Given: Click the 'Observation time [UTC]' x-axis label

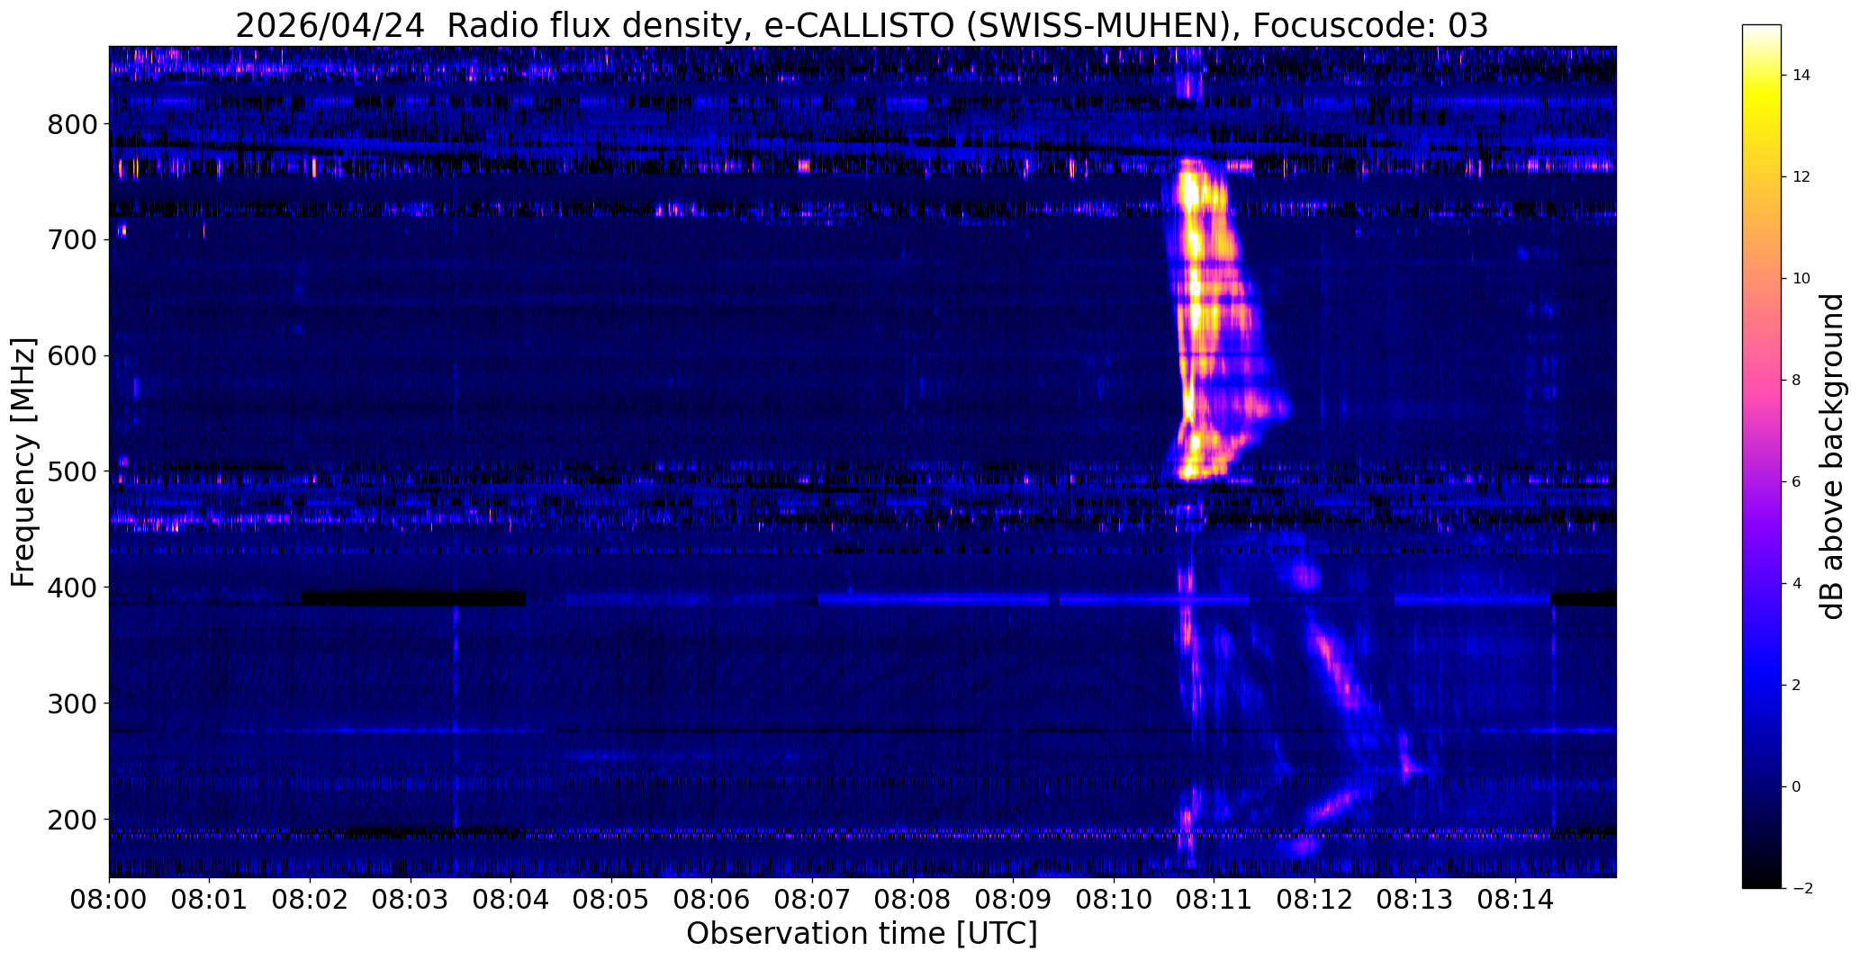Looking at the screenshot, I should pyautogui.click(x=862, y=934).
